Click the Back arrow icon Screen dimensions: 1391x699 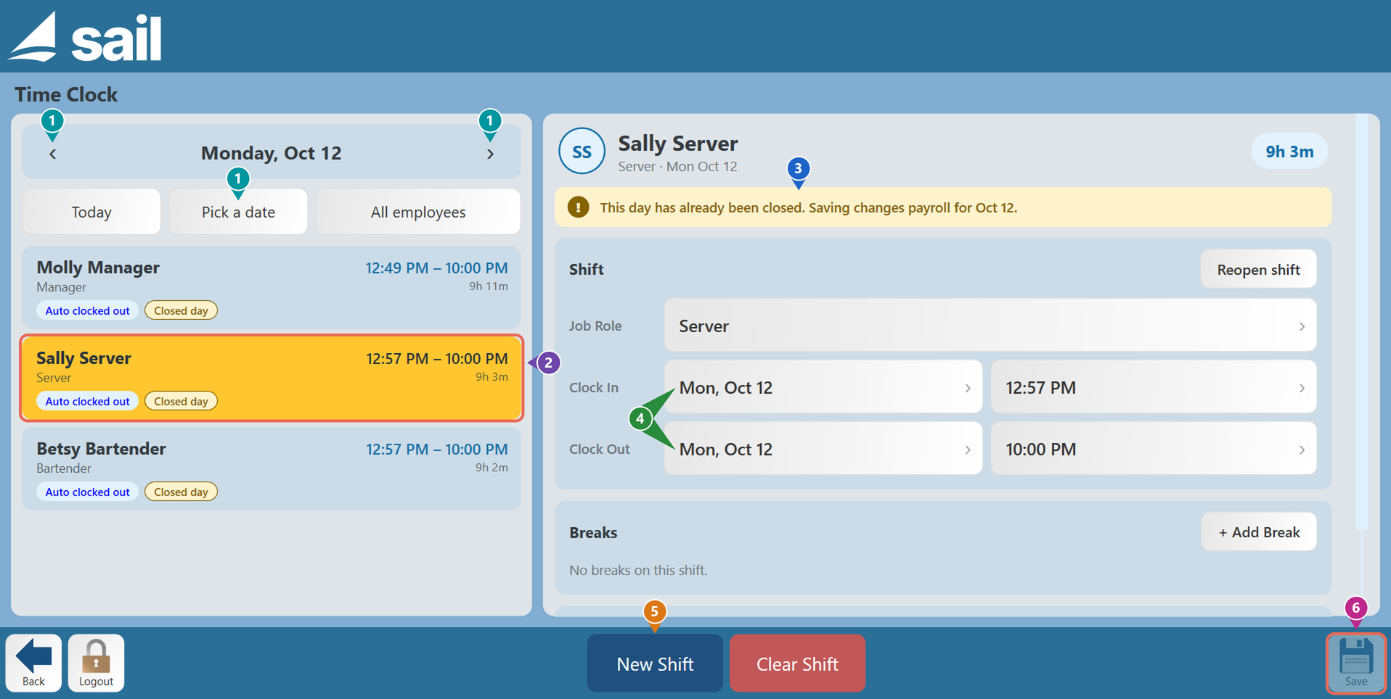point(33,655)
